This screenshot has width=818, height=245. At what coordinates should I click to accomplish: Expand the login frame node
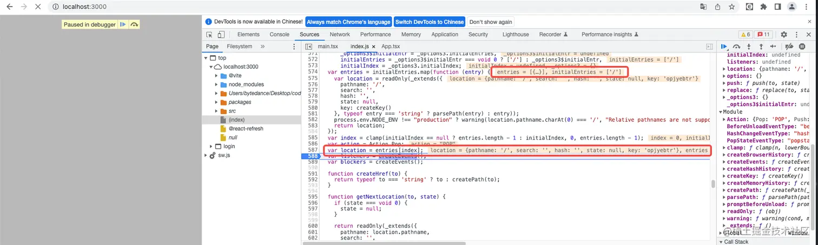[x=211, y=147]
